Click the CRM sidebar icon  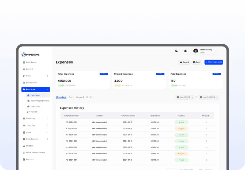coord(24,76)
